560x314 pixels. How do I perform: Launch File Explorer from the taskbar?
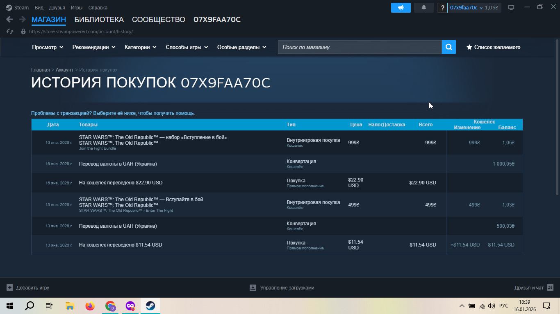pyautogui.click(x=70, y=306)
